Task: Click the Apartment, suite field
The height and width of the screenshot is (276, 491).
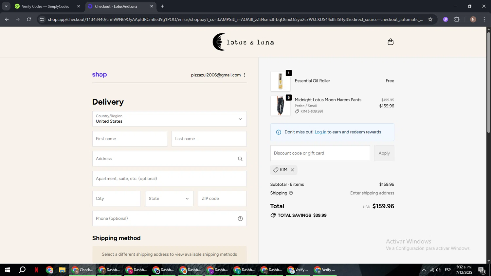Action: (x=169, y=179)
